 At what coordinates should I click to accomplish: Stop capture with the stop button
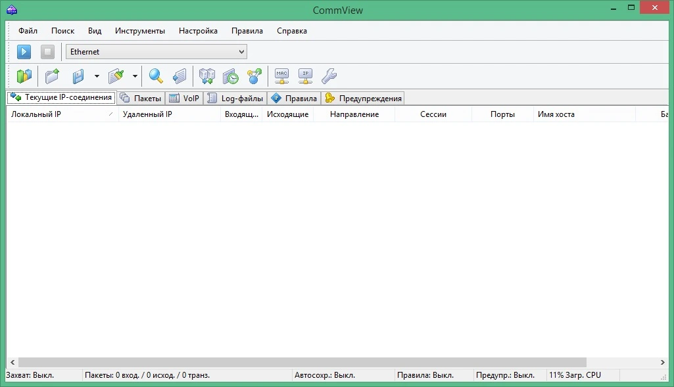(48, 52)
